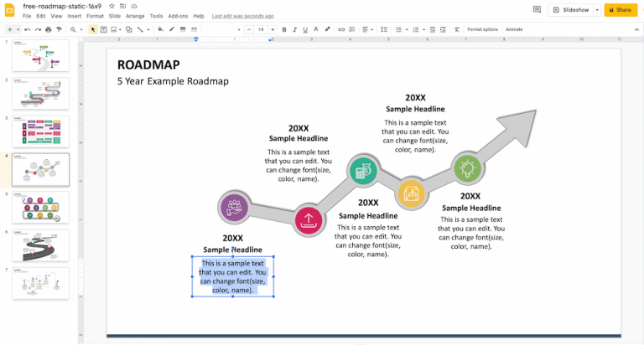Screen dimensions: 644x345
Task: Click the Undo arrow icon
Action: coord(28,29)
